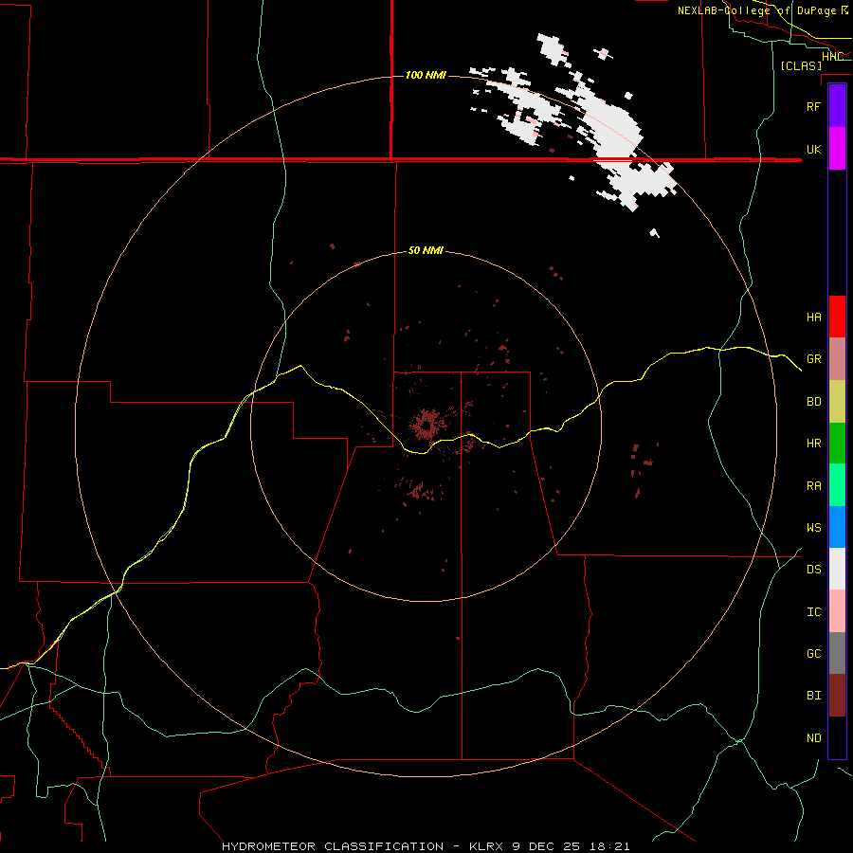The image size is (853, 853).
Task: Click the HHC product code label
Action: coord(832,56)
